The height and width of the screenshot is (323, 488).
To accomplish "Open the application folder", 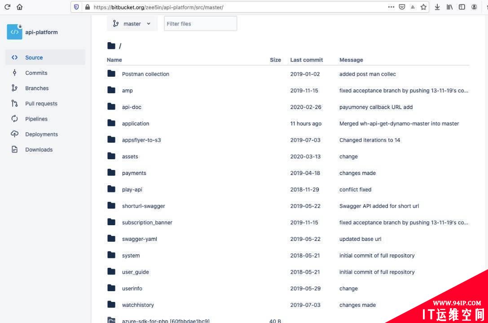I will (x=136, y=123).
